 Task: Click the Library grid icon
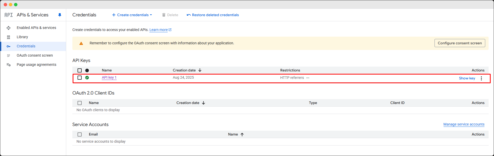coord(8,37)
